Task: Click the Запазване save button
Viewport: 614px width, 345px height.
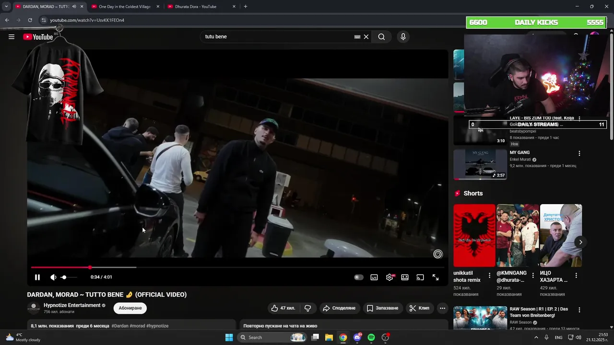Action: [x=383, y=308]
